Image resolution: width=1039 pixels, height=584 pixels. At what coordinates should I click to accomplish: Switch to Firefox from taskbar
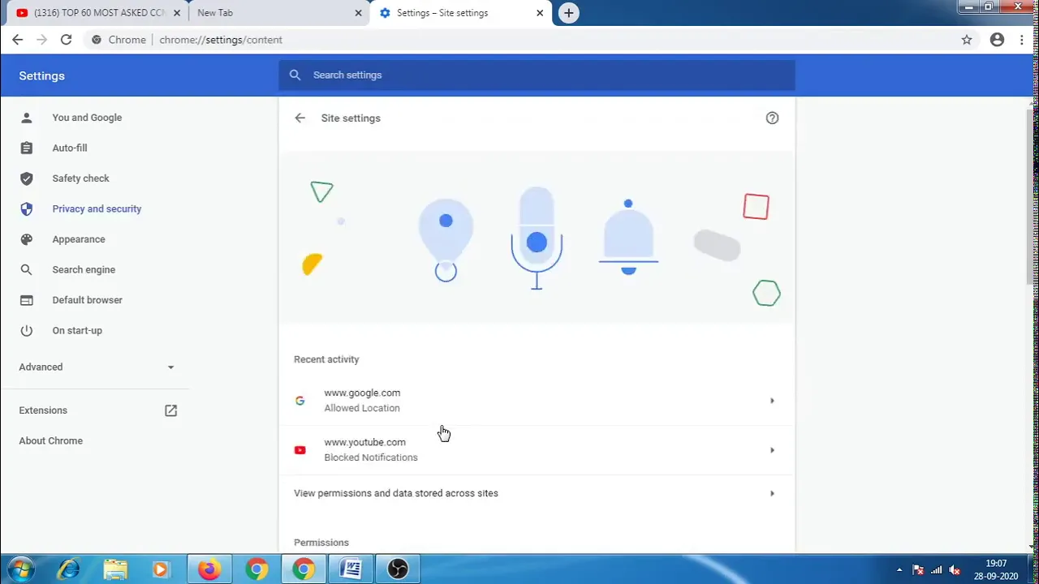[209, 569]
